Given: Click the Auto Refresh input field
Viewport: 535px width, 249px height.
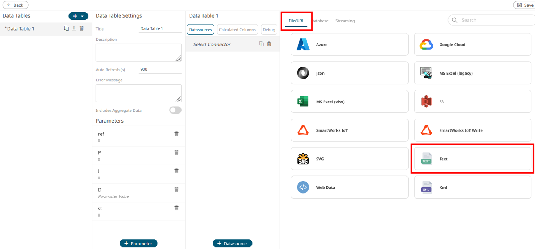Looking at the screenshot, I should [x=160, y=70].
